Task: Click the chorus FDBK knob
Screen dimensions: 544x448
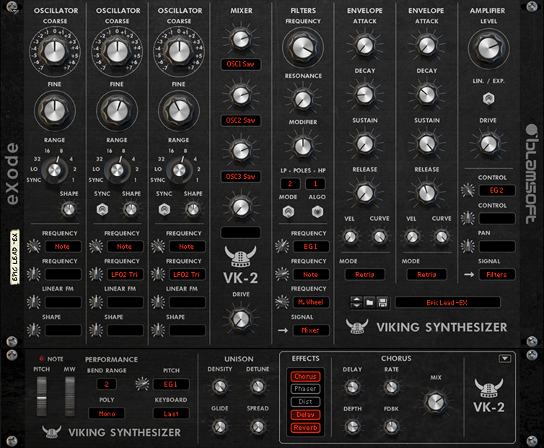Action: [x=391, y=426]
